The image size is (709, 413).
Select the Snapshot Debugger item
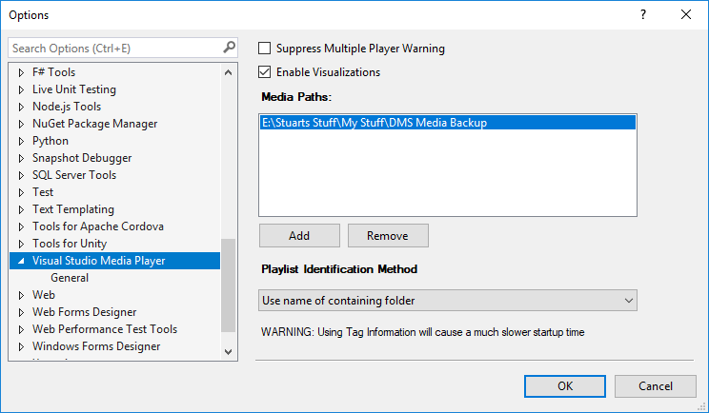coord(82,158)
